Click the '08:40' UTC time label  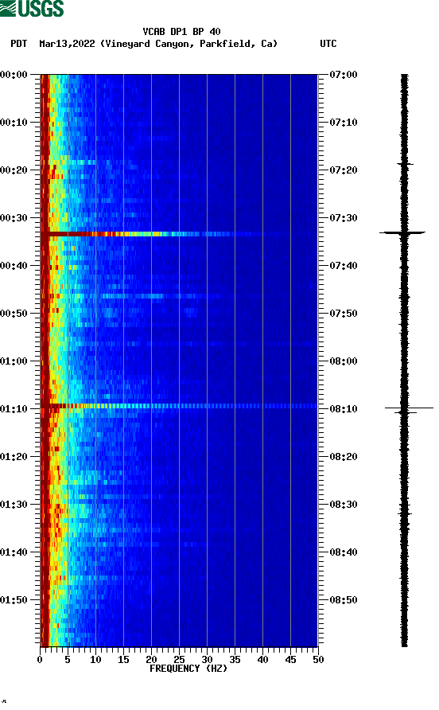tap(343, 552)
